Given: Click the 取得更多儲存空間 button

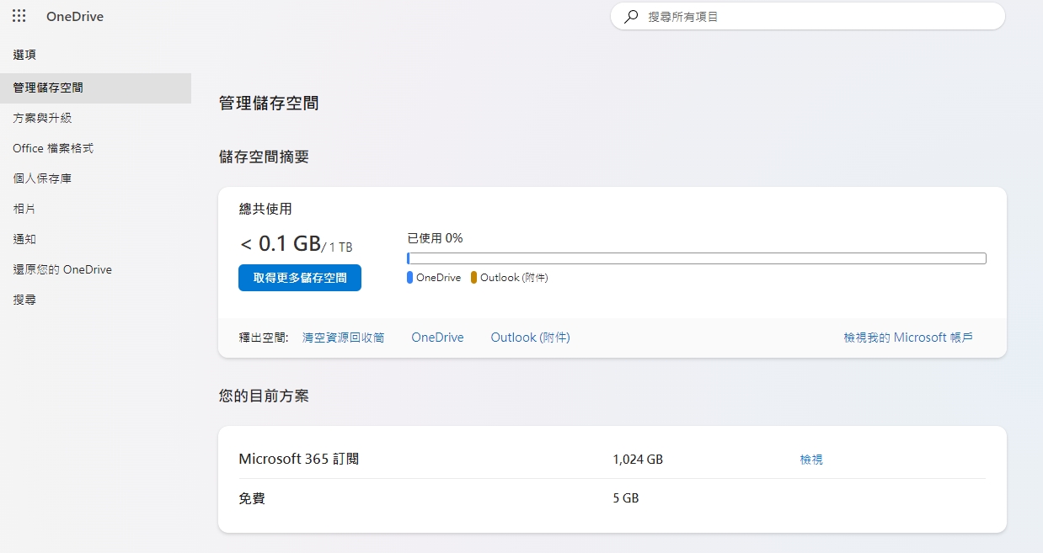Looking at the screenshot, I should [299, 277].
